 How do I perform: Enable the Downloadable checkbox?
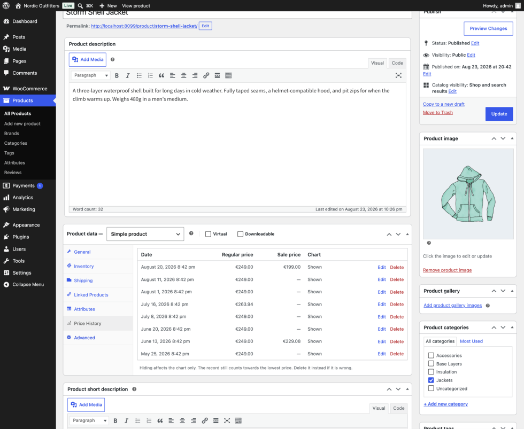[x=240, y=234]
